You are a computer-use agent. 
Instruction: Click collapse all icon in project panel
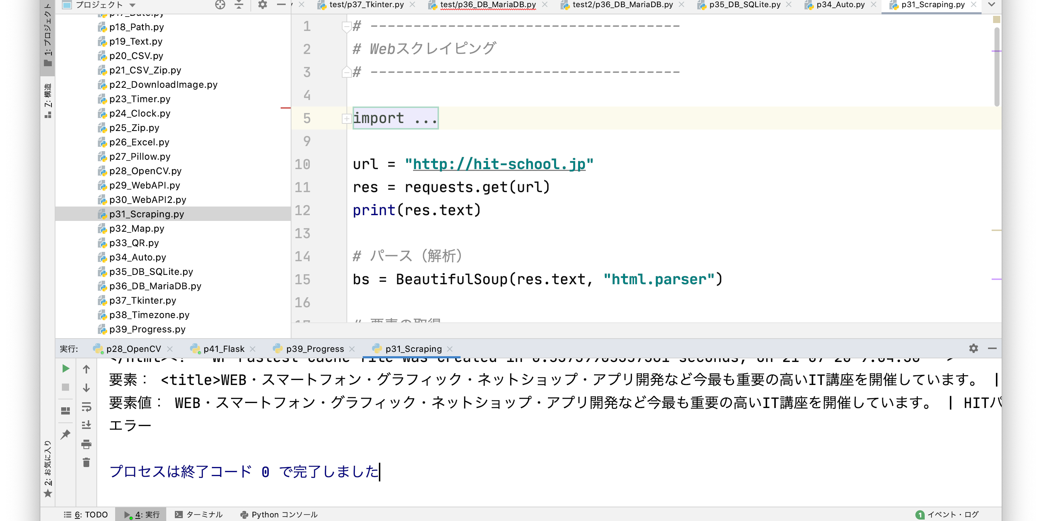239,5
